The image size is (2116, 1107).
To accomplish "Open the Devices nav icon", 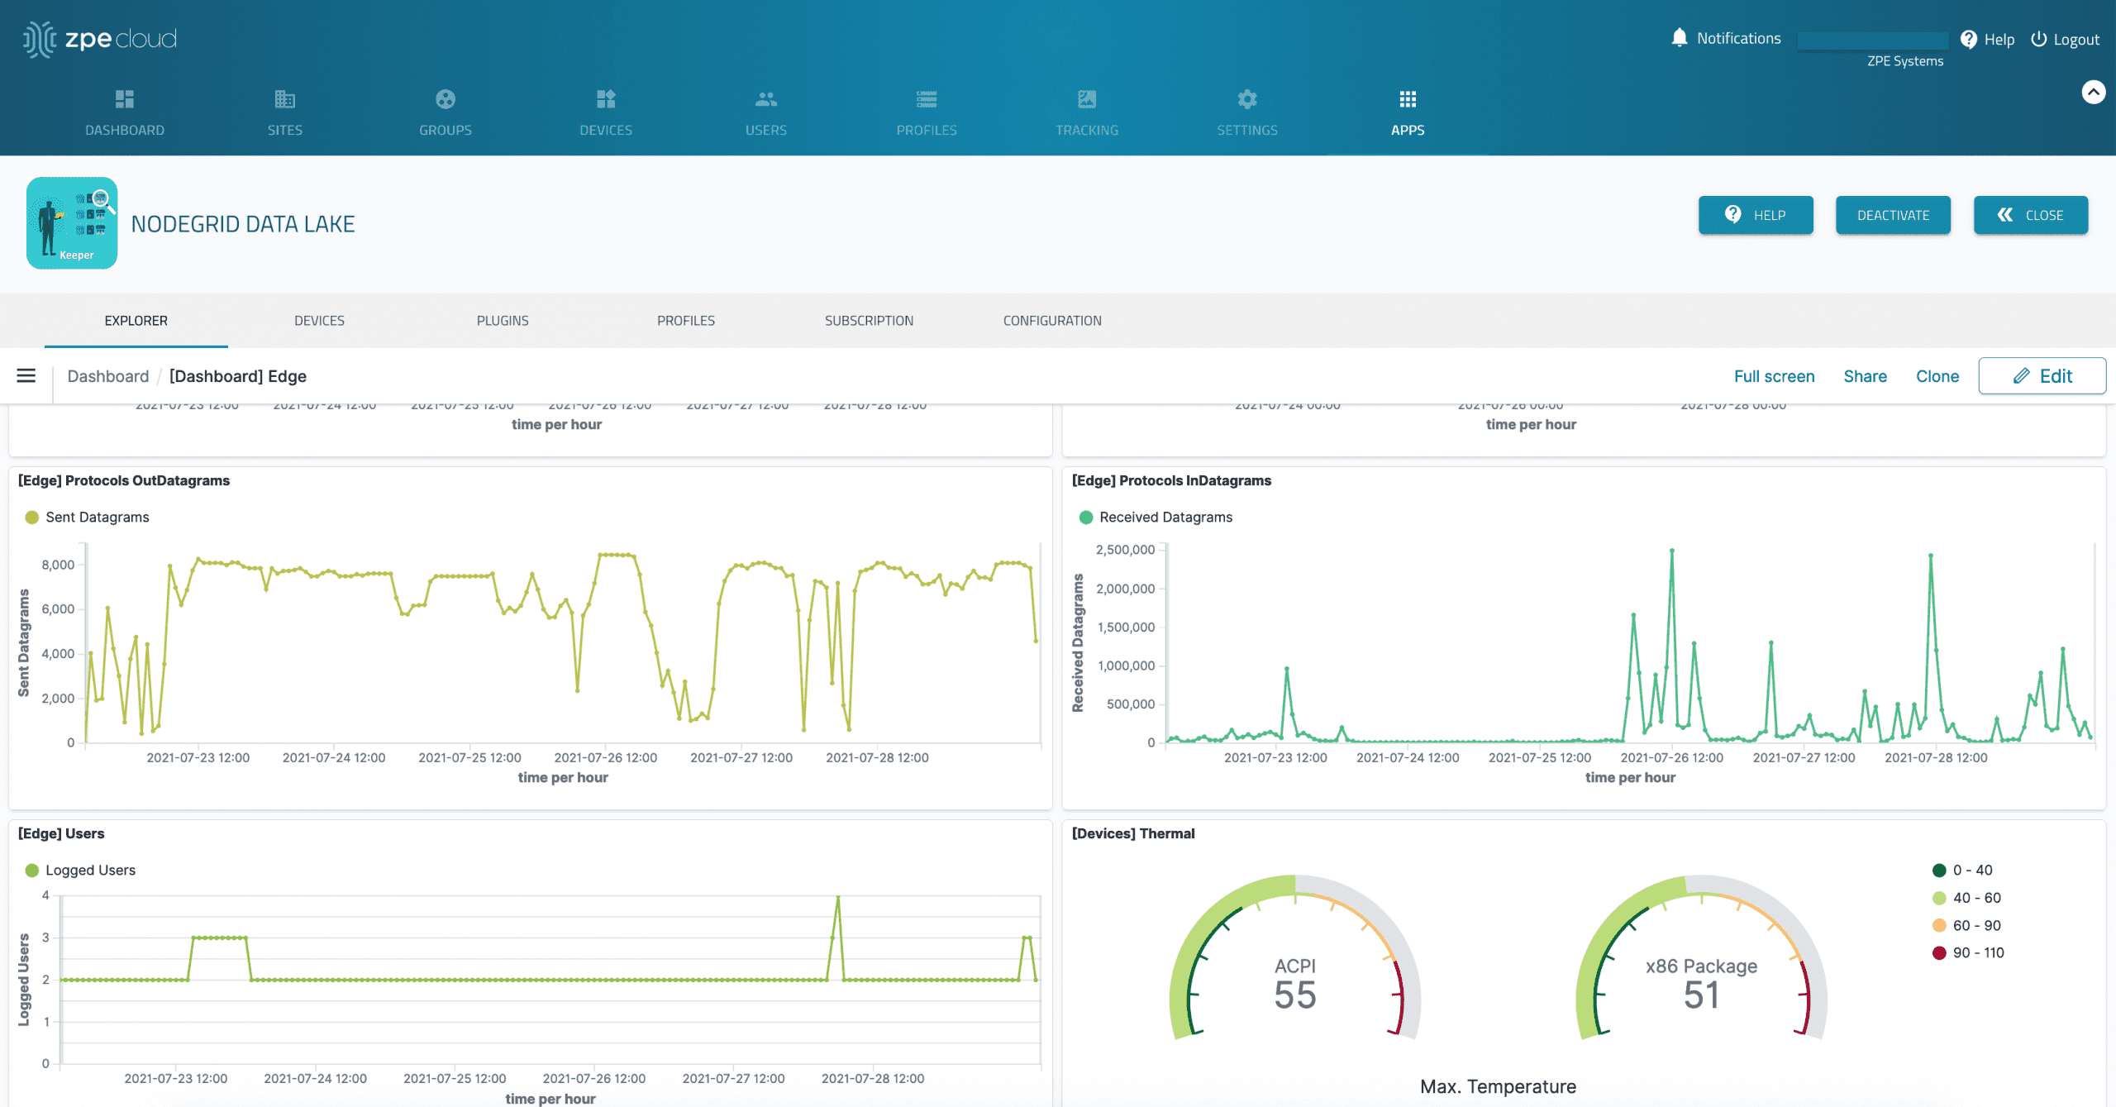I will (x=605, y=100).
